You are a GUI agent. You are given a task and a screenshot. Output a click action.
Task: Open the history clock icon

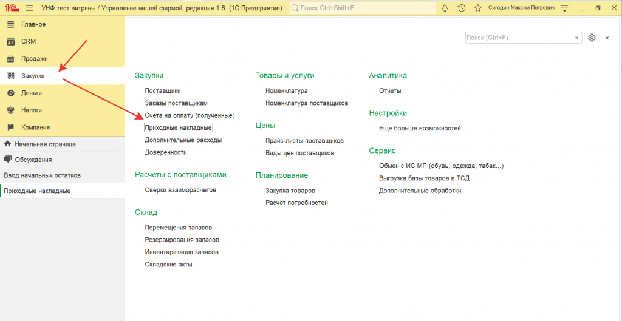point(462,8)
